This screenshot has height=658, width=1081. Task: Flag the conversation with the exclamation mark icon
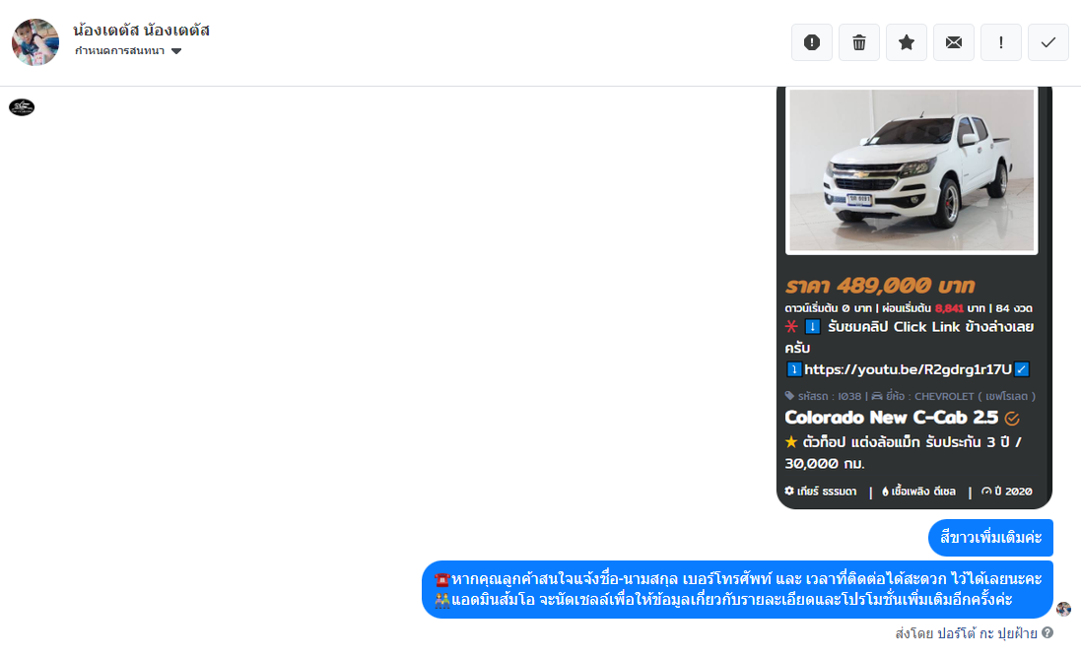tap(1001, 42)
